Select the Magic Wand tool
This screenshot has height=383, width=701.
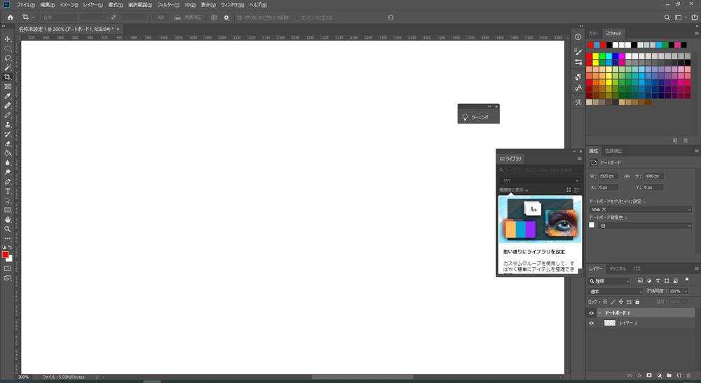coord(8,67)
